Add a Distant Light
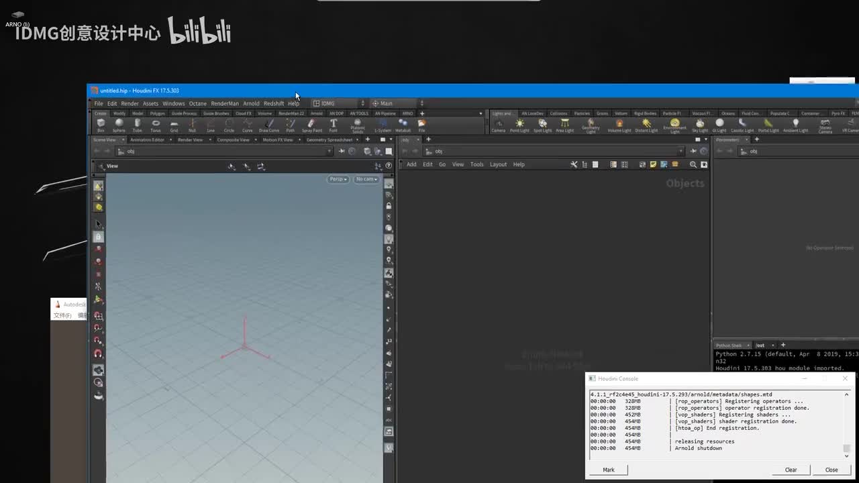This screenshot has height=483, width=859. (x=646, y=125)
